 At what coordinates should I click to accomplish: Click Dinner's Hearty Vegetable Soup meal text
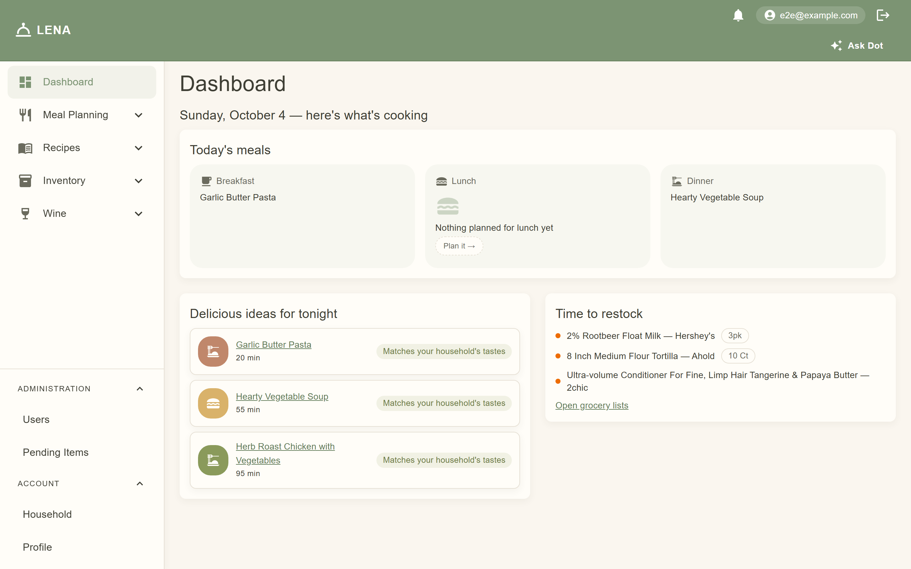(x=717, y=197)
